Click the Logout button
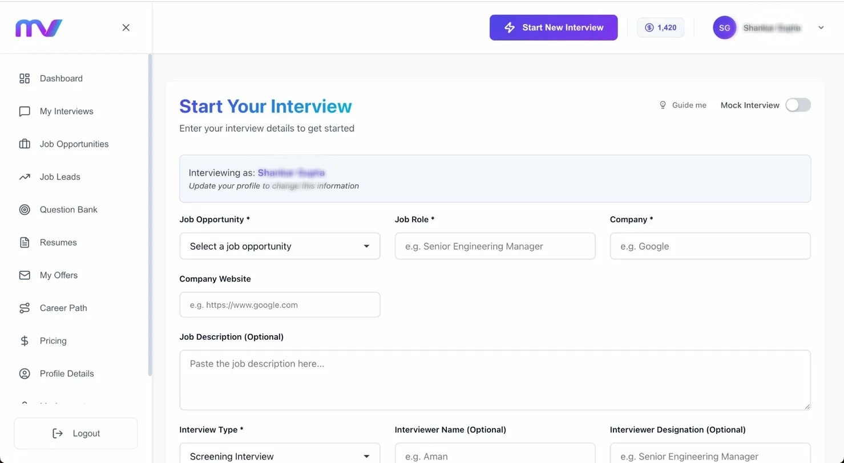This screenshot has width=844, height=463. click(75, 433)
